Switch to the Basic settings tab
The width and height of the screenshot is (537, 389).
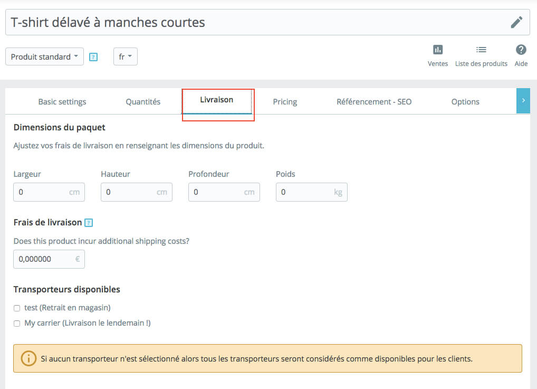pos(62,102)
